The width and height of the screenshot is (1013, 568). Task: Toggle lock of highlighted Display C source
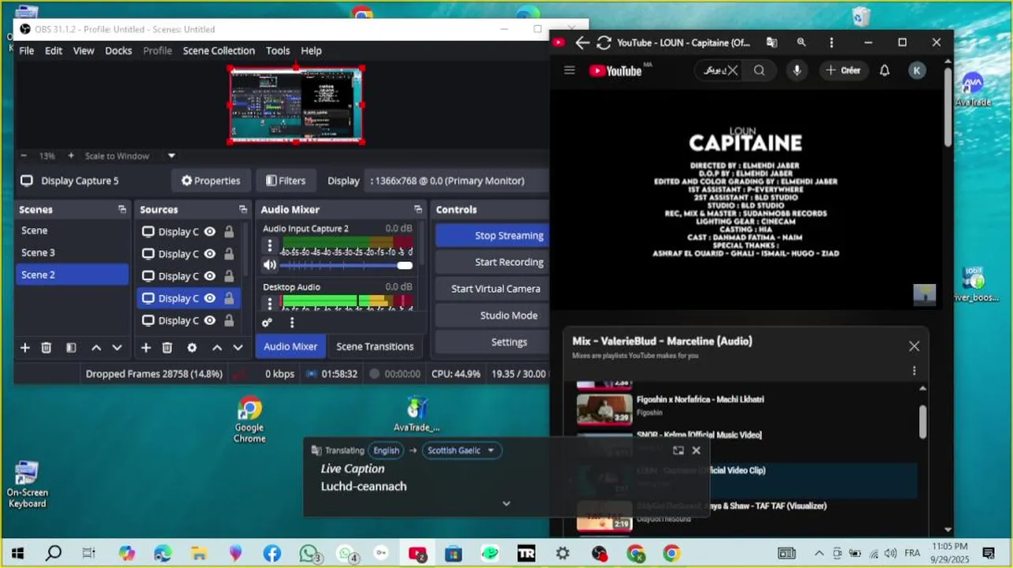pyautogui.click(x=229, y=298)
